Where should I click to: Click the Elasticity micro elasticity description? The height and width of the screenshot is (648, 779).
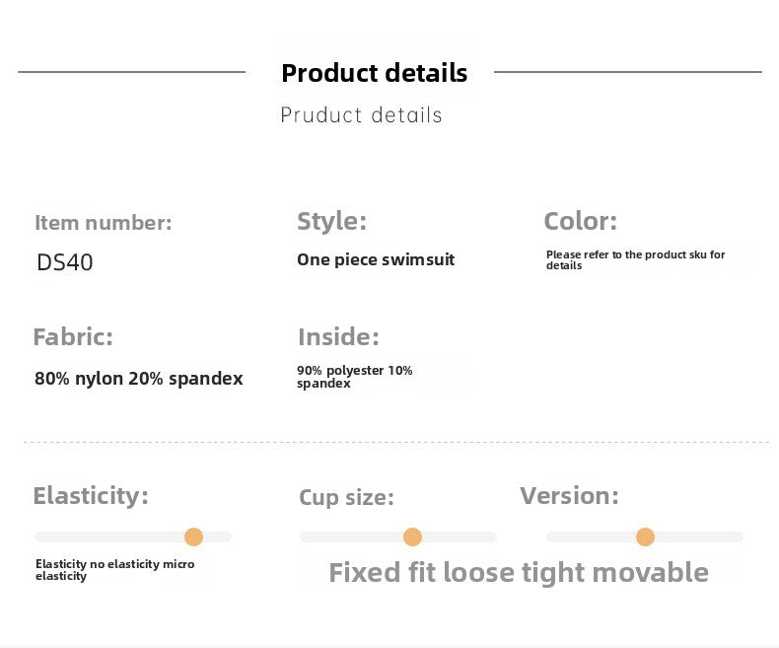click(x=114, y=570)
